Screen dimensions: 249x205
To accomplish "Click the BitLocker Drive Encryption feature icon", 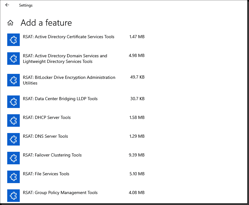I will point(13,80).
